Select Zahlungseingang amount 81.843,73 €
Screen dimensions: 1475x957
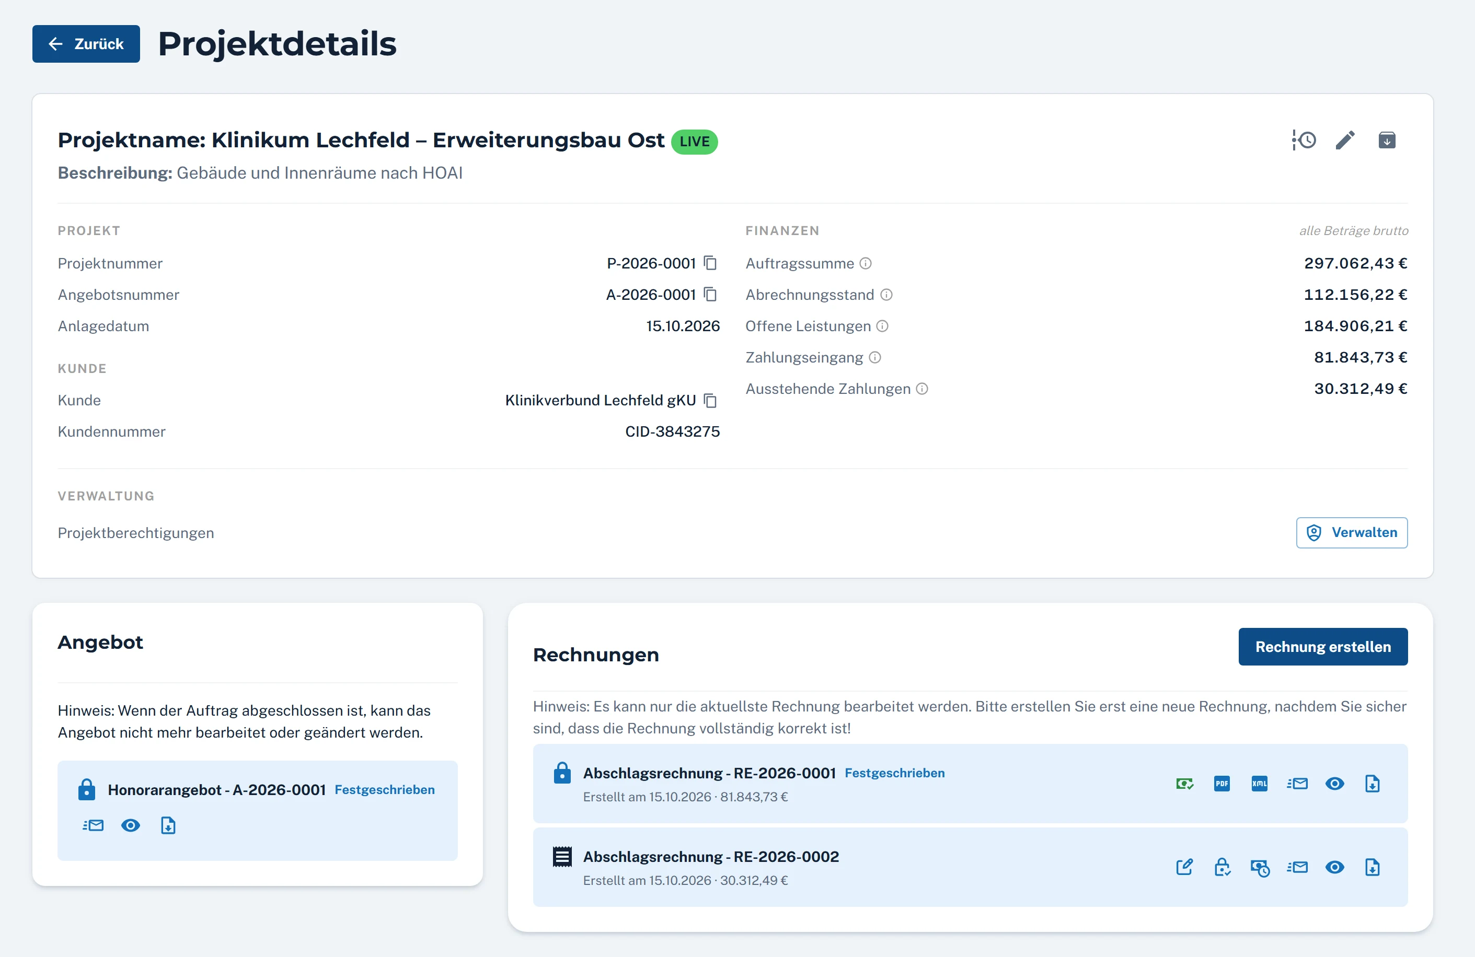click(1361, 357)
